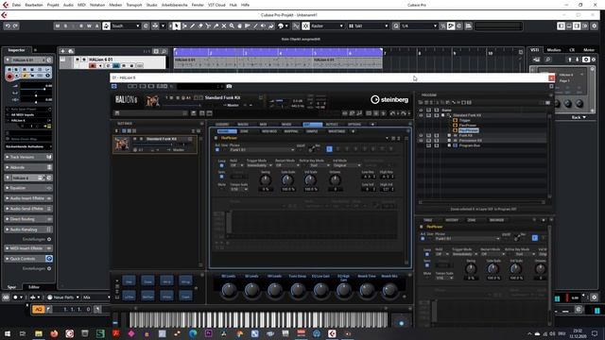Select the Mute X tool
The image size is (605, 340).
click(224, 25)
